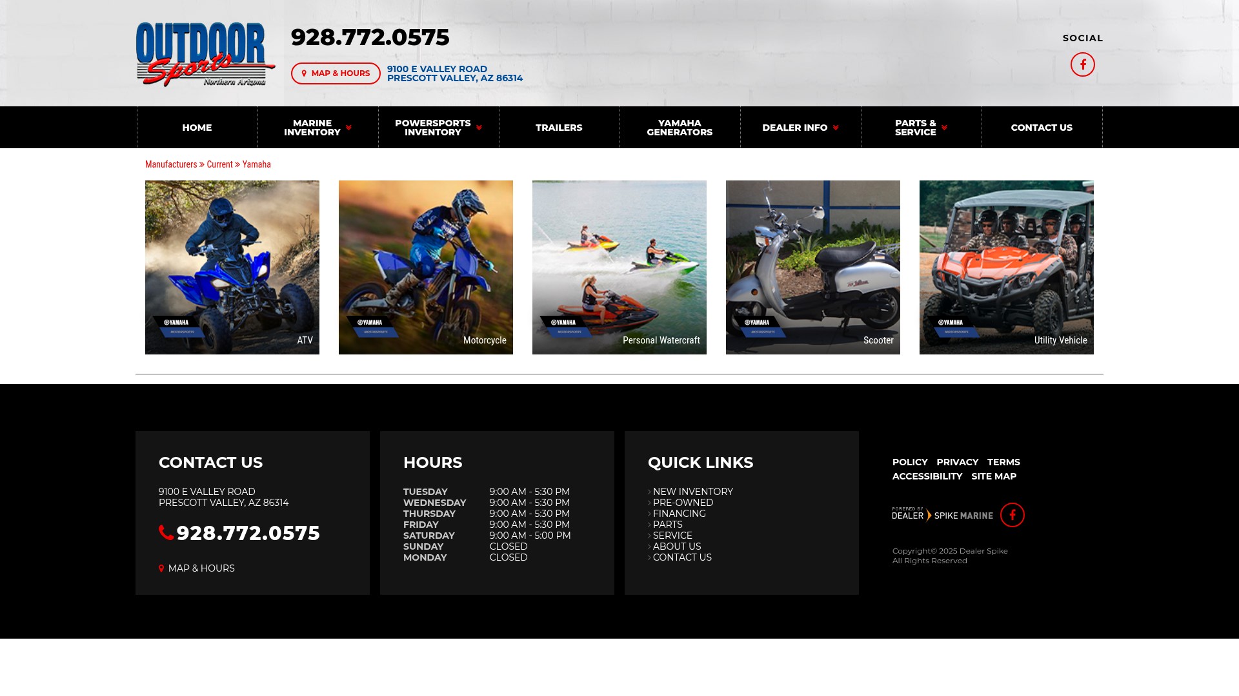This screenshot has height=696, width=1239.
Task: Expand the Dealer Info dropdown arrow
Action: coord(836,128)
